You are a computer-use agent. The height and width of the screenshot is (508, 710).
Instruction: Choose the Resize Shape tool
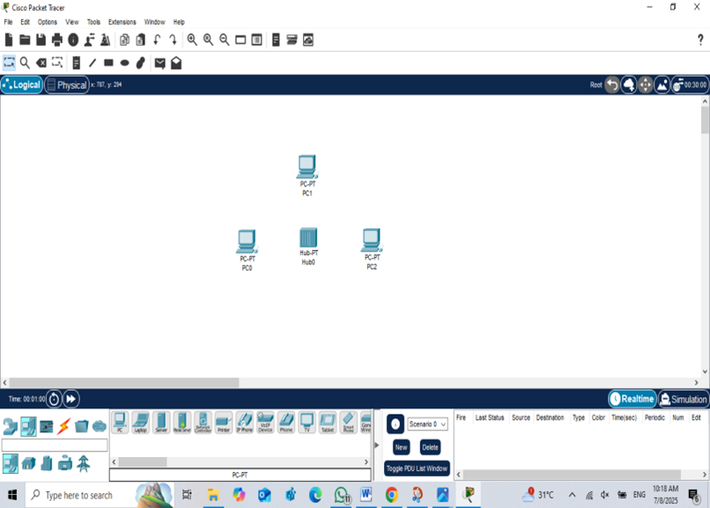click(57, 63)
